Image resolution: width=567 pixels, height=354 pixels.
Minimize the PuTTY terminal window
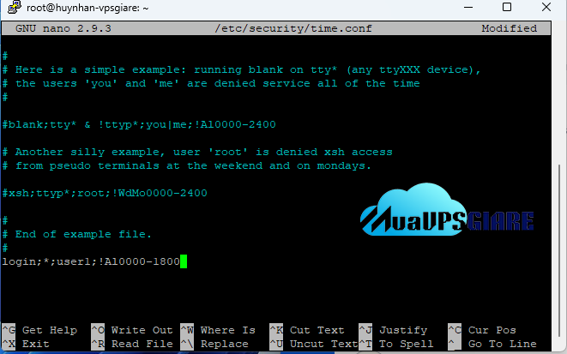pyautogui.click(x=467, y=7)
